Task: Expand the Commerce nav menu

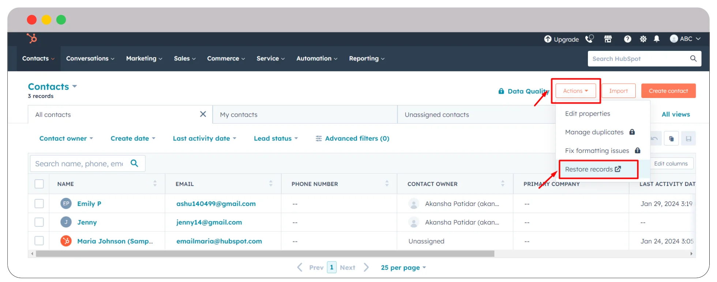Action: [x=226, y=59]
